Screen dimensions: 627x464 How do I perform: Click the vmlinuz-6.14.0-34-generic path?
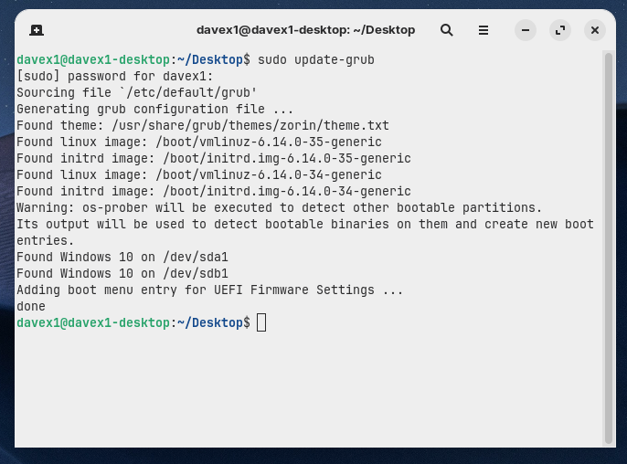click(x=269, y=174)
